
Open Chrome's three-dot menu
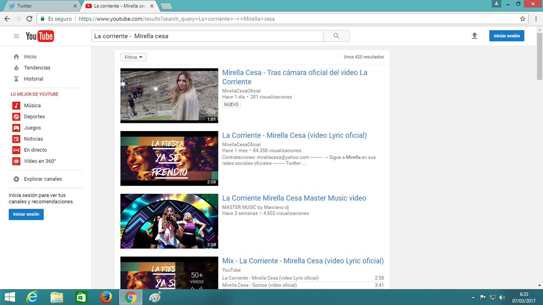[536, 19]
